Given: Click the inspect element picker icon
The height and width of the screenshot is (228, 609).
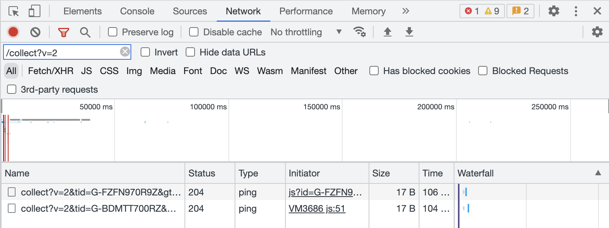Looking at the screenshot, I should (14, 11).
